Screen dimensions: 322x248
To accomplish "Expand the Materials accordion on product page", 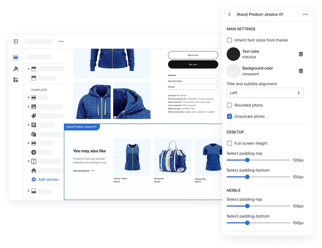I will (193, 75).
